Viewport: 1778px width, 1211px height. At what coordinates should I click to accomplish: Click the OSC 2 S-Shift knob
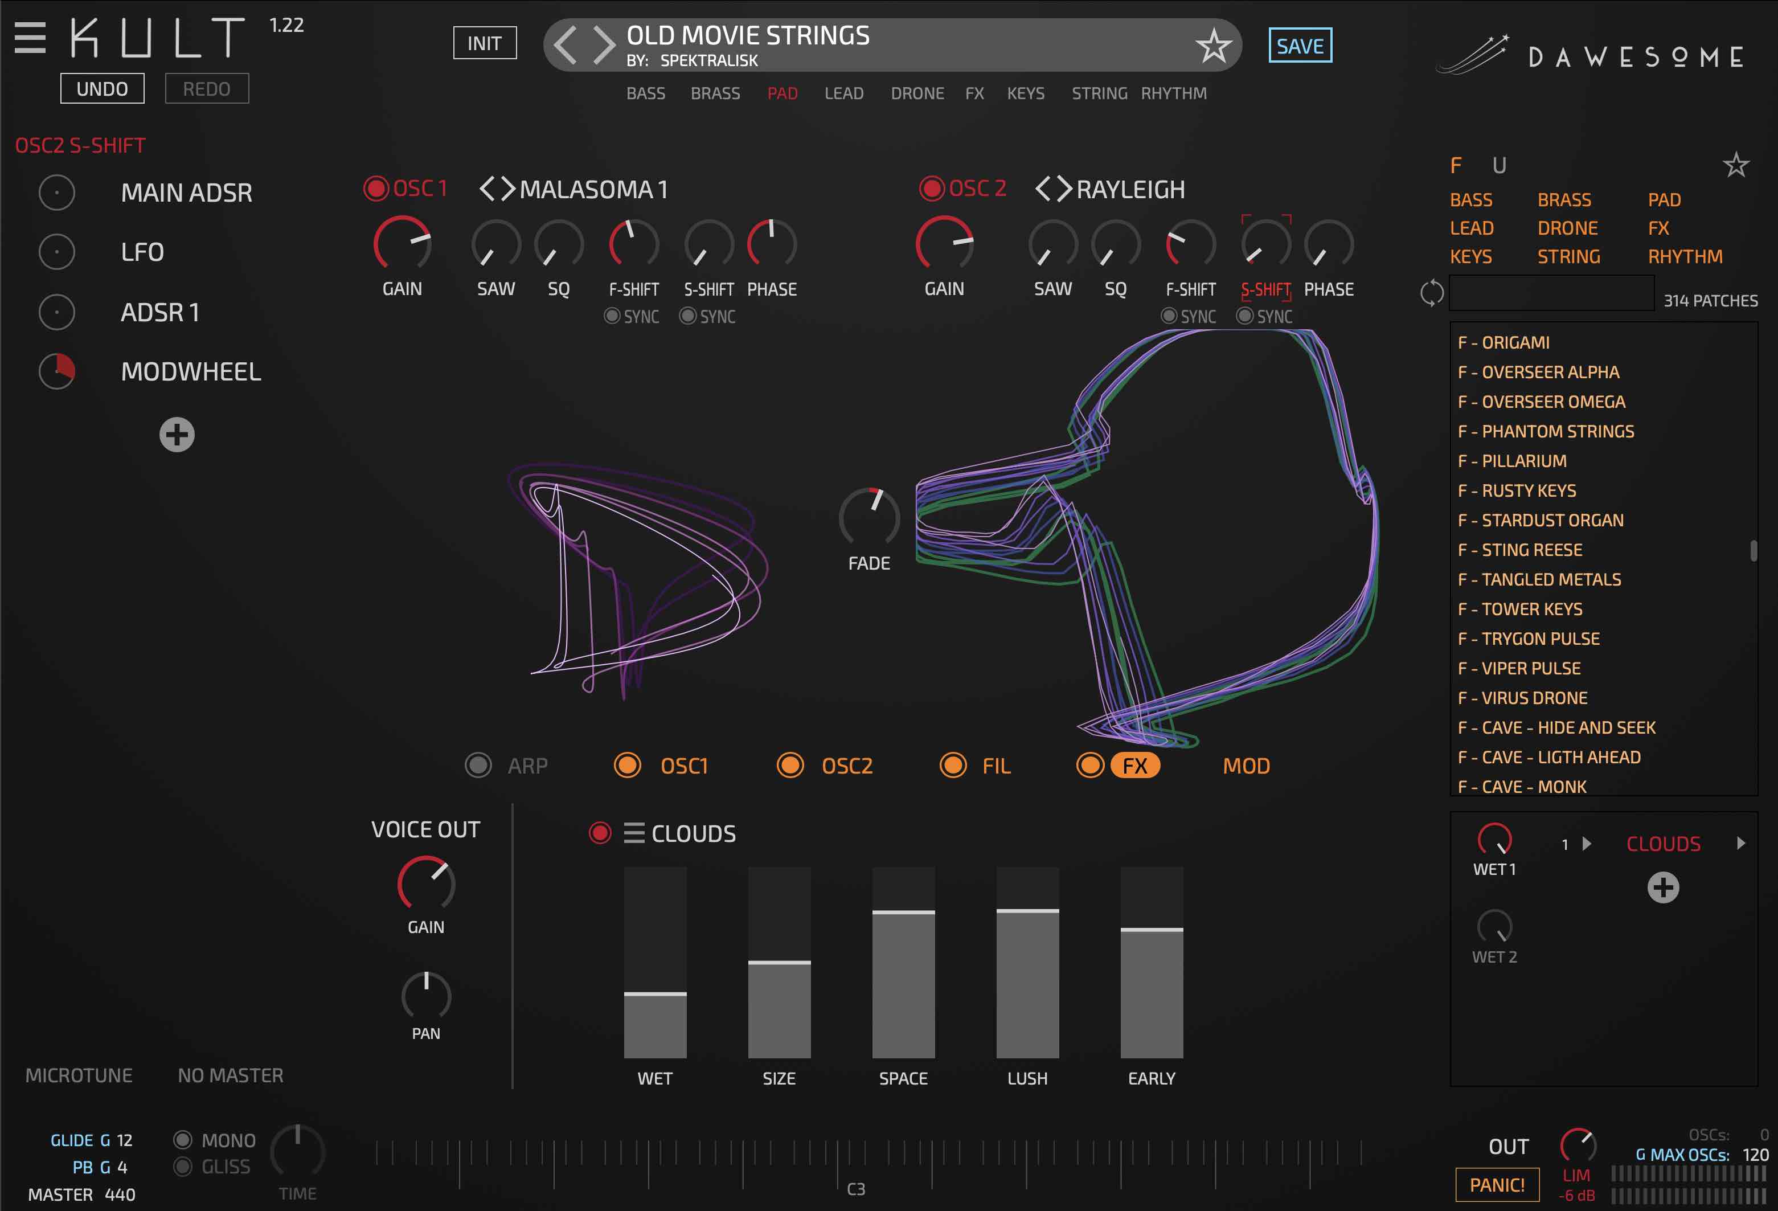coord(1265,244)
